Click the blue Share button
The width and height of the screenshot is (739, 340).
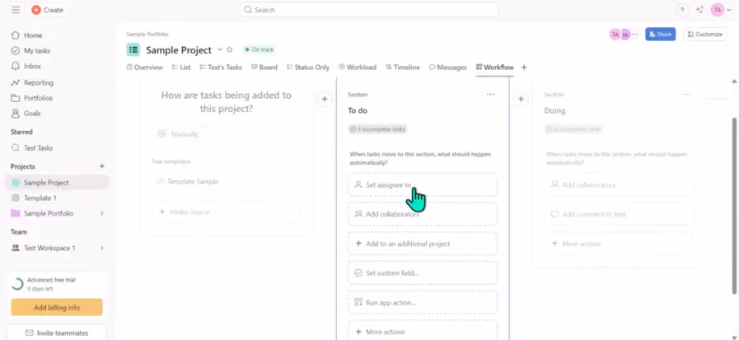click(660, 35)
